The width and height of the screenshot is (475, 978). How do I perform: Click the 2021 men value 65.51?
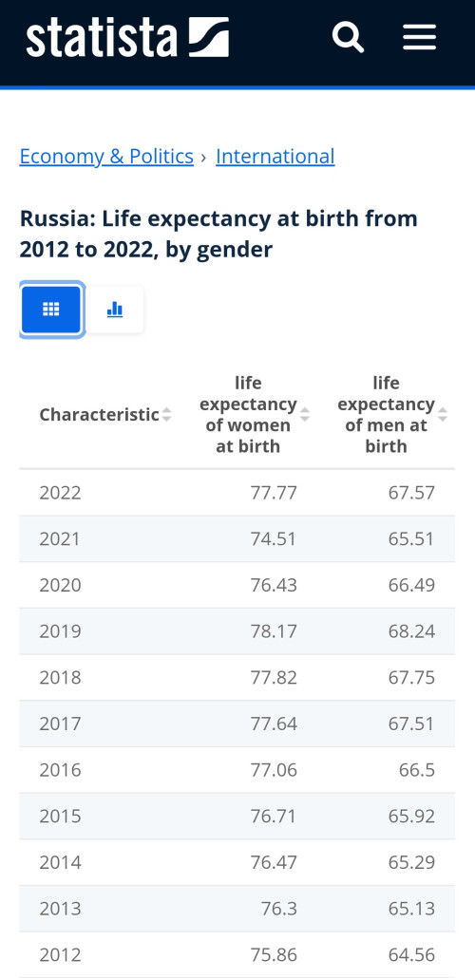click(x=411, y=539)
